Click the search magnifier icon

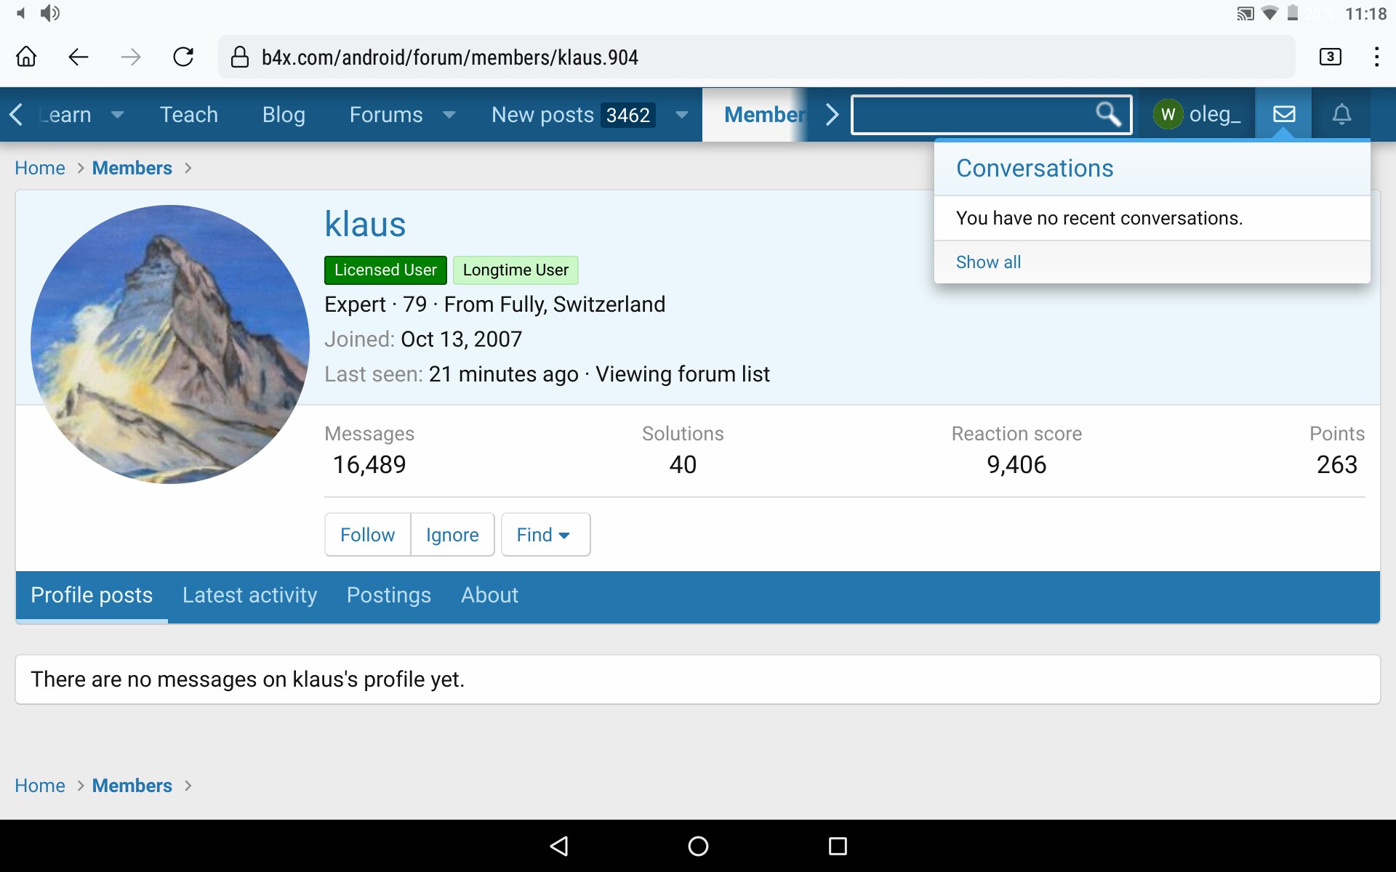coord(1107,114)
